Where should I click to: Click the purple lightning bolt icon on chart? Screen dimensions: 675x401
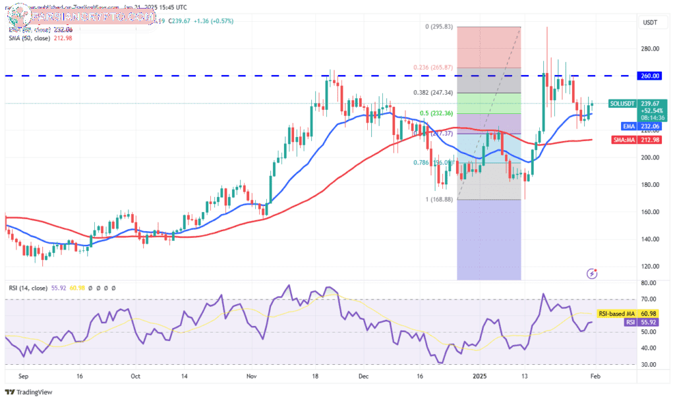(592, 273)
